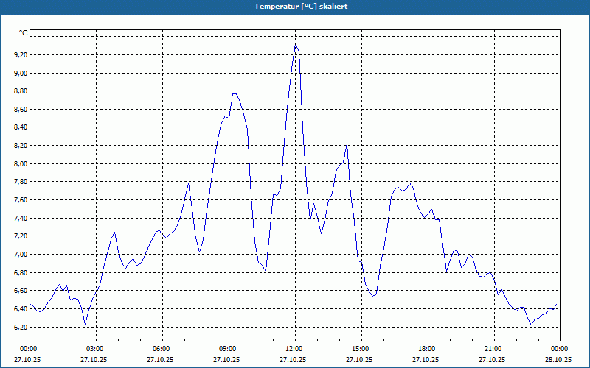Image resolution: width=590 pixels, height=368 pixels.
Task: Click the 9,20 value on the temperature axis
Action: click(21, 55)
